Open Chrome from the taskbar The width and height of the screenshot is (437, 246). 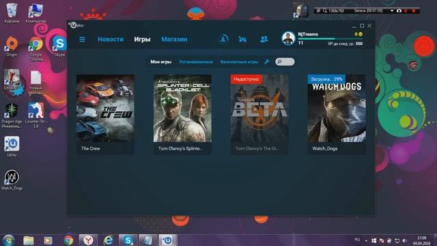pos(68,240)
